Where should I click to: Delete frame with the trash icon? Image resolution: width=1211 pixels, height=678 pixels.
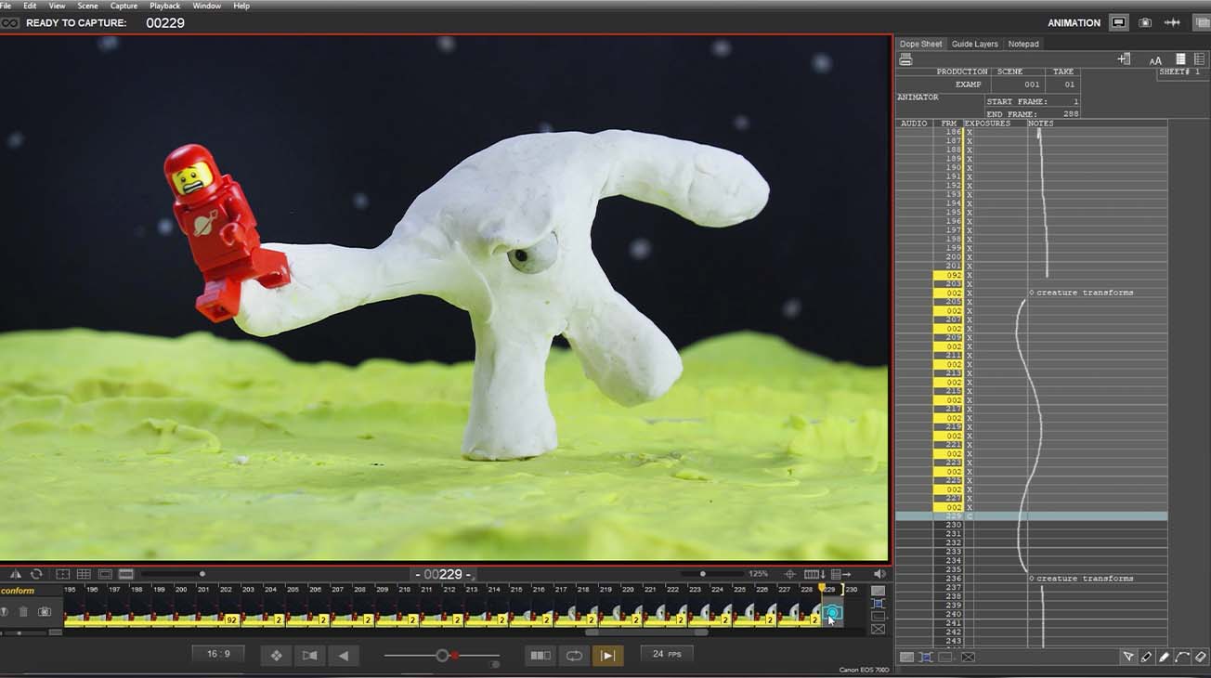23,612
